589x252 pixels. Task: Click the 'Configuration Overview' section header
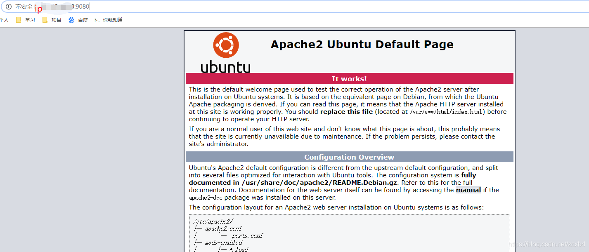[350, 157]
